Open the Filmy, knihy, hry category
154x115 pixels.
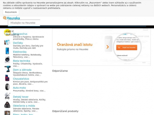click(x=23, y=114)
